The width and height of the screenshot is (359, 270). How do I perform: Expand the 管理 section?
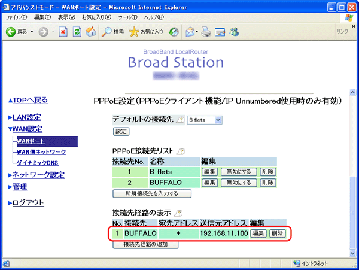point(10,187)
